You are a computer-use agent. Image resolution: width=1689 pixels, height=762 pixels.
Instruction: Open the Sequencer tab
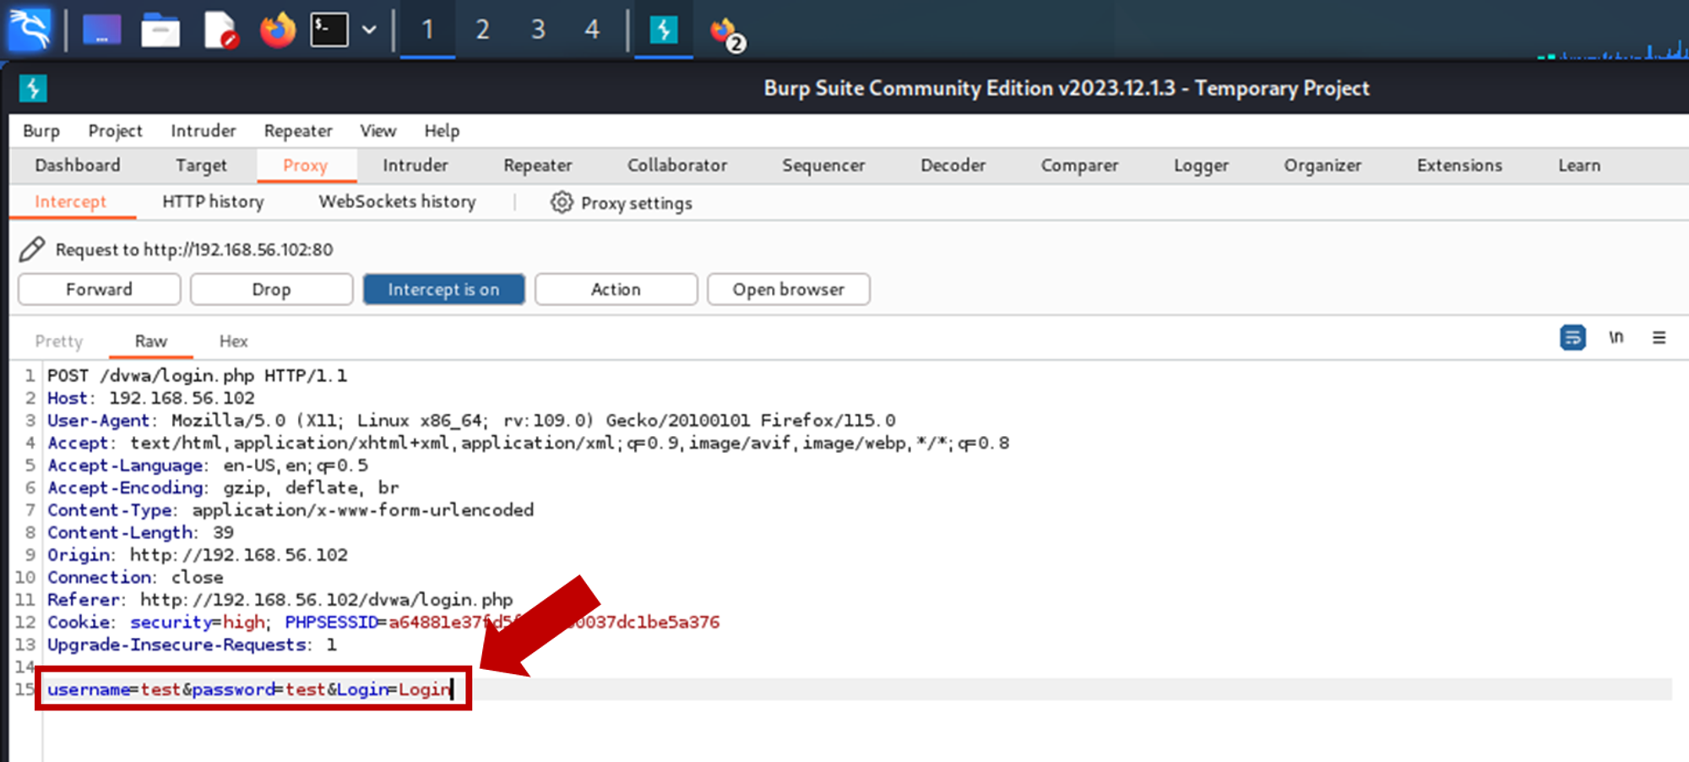point(823,166)
